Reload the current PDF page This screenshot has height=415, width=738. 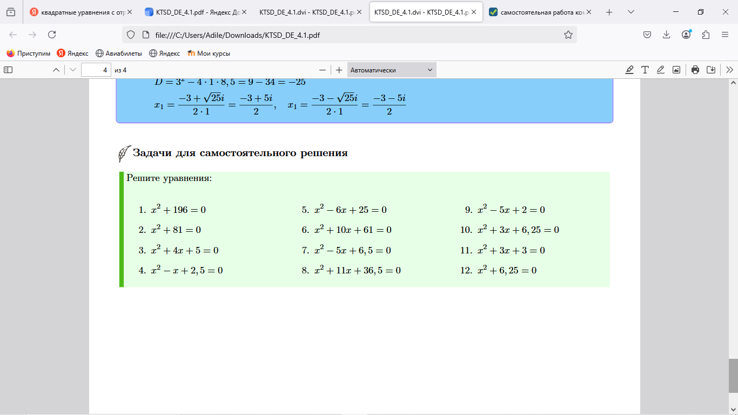pyautogui.click(x=52, y=35)
